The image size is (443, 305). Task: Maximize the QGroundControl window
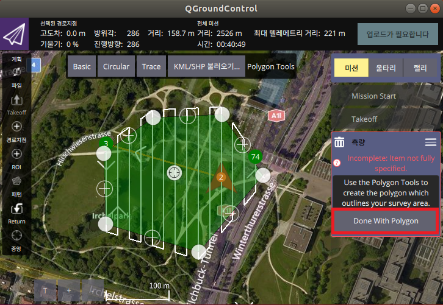click(423, 9)
